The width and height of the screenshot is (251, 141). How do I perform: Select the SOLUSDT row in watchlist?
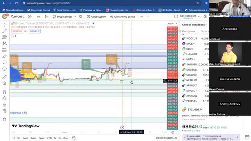195,75
